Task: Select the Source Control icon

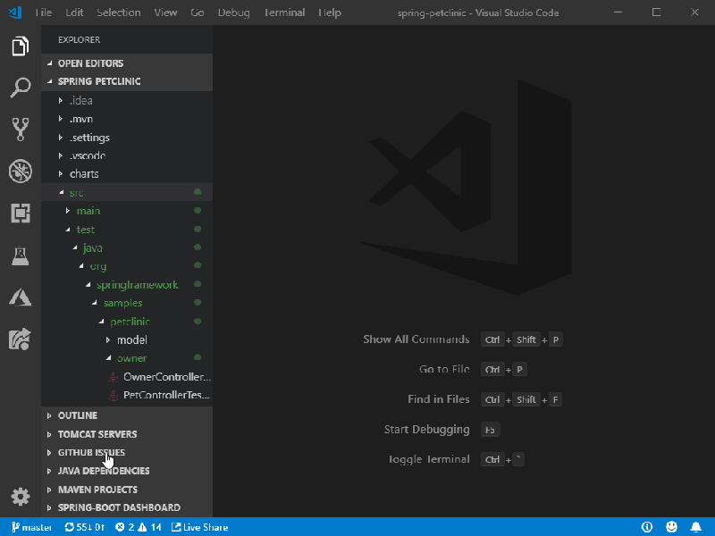Action: pos(20,128)
